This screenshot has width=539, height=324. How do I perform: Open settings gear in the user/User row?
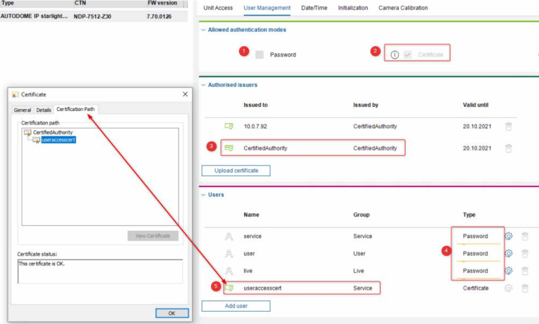tap(508, 254)
